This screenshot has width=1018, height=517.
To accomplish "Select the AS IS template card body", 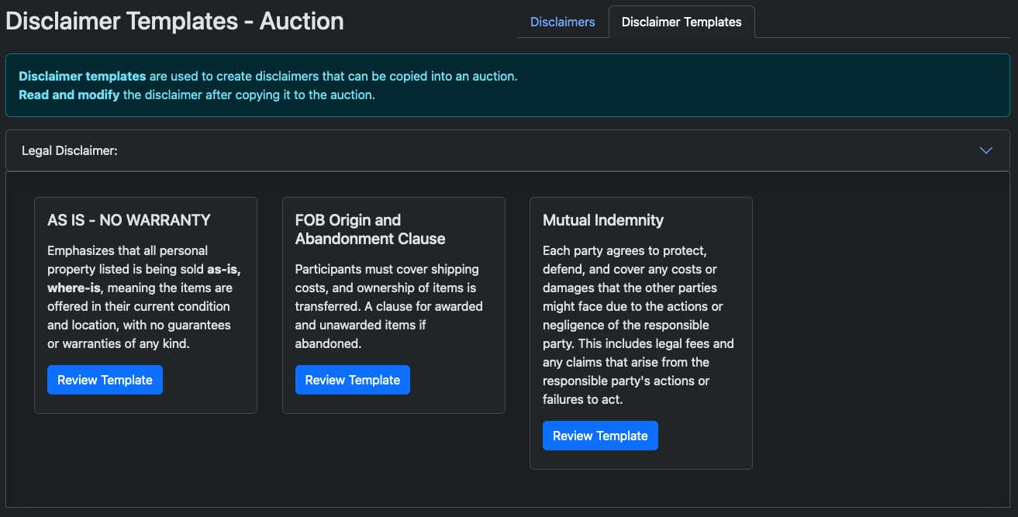I will [x=145, y=297].
